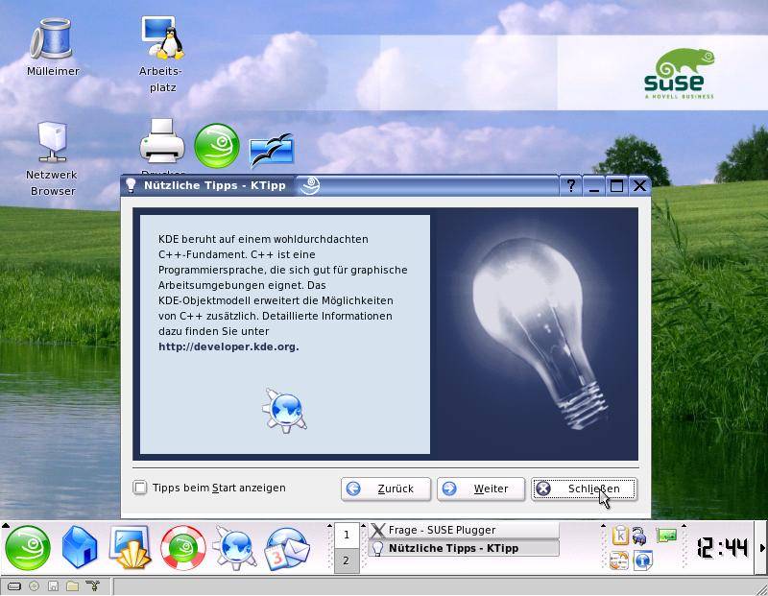Minimize the KTipp window
This screenshot has height=596, width=768.
pos(594,185)
